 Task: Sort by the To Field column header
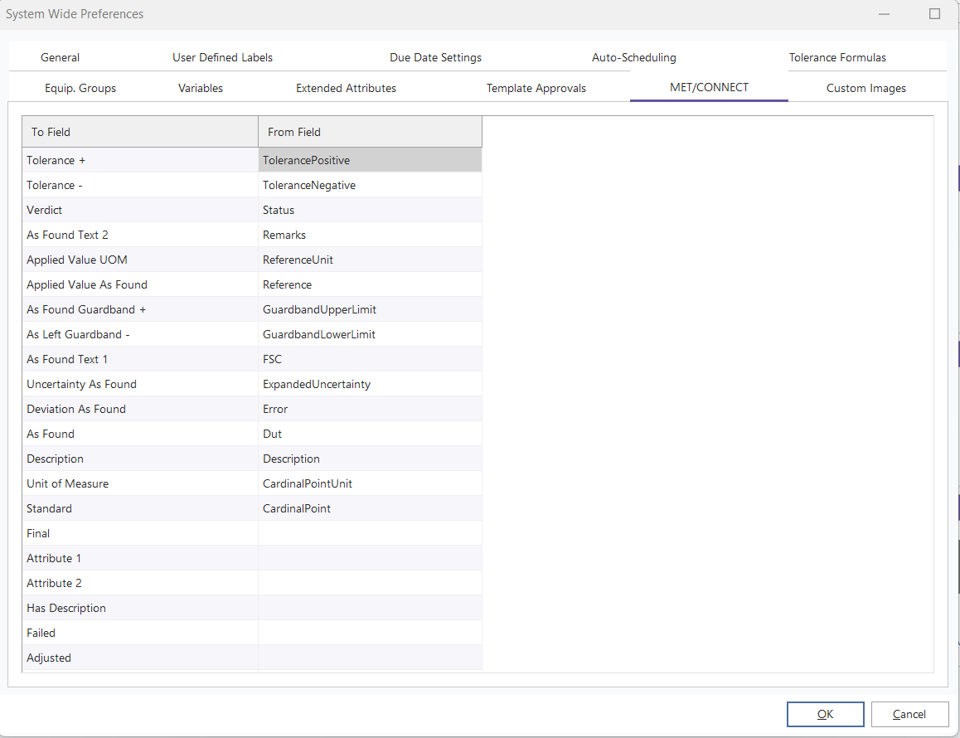(140, 132)
